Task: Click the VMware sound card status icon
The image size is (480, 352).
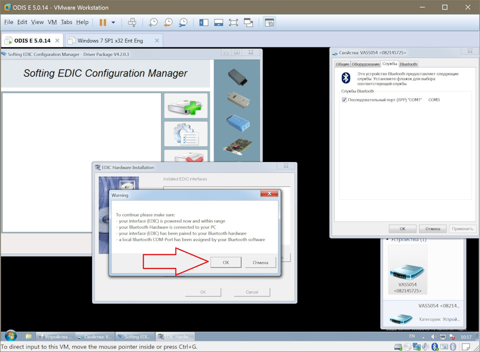Action: coord(425,347)
